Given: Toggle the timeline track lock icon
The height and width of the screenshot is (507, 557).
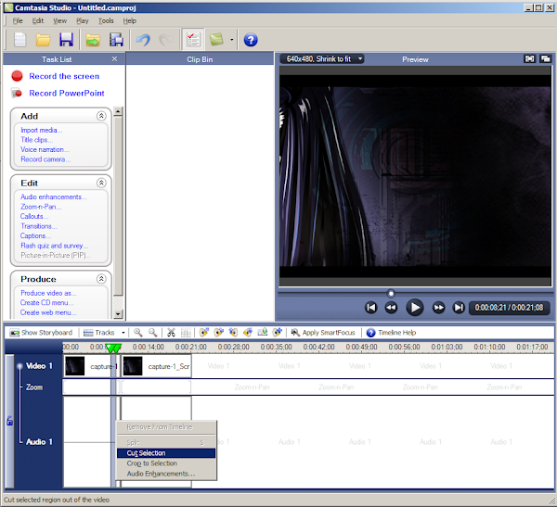Looking at the screenshot, I should point(10,422).
